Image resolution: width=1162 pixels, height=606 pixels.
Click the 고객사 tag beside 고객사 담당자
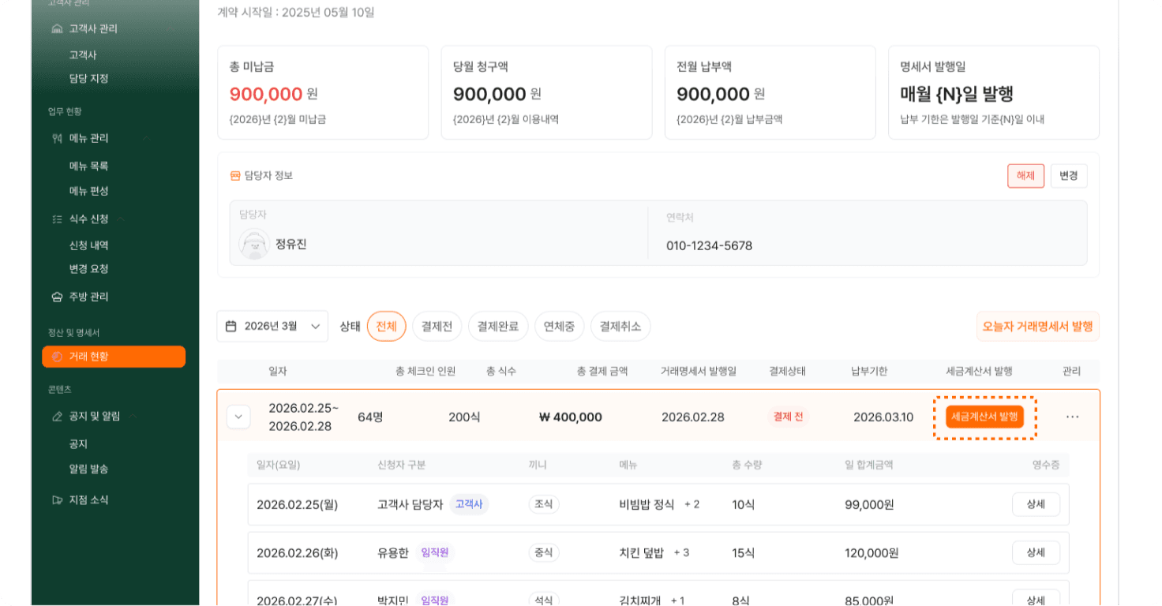469,504
